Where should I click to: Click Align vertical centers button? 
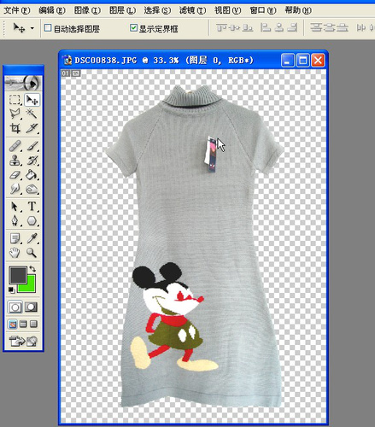click(x=235, y=27)
